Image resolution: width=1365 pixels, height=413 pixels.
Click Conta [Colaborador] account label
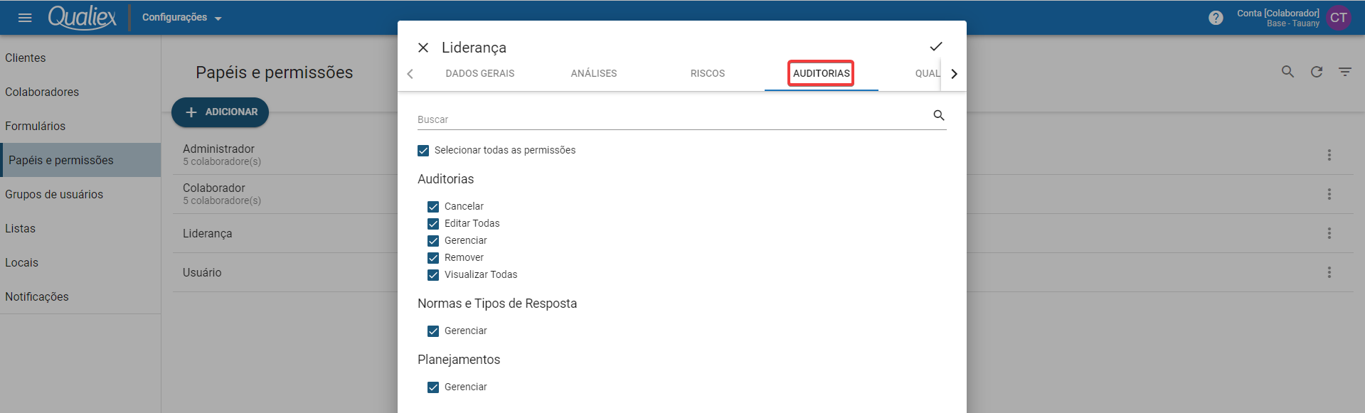[1278, 13]
